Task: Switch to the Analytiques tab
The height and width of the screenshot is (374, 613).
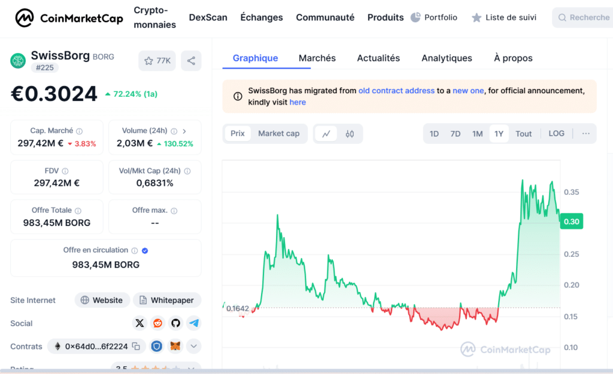Action: point(447,58)
